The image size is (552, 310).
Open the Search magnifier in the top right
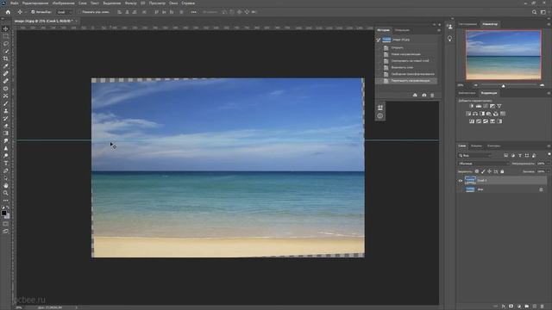534,12
